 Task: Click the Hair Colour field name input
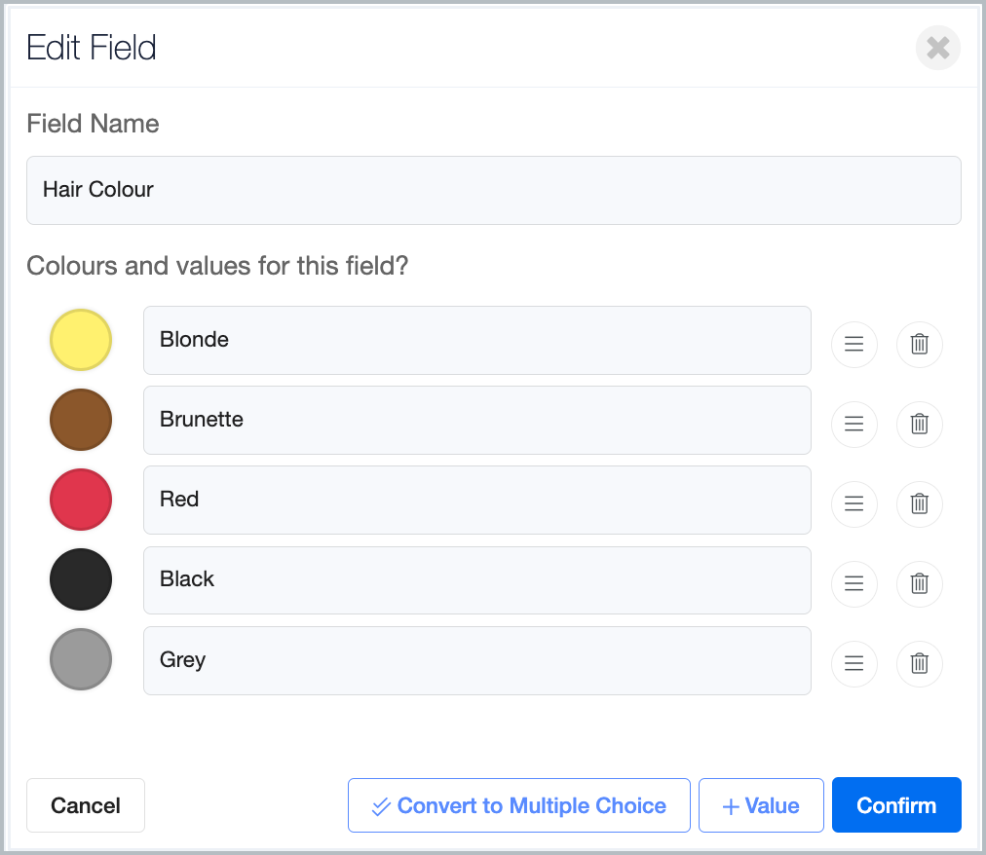click(x=494, y=190)
